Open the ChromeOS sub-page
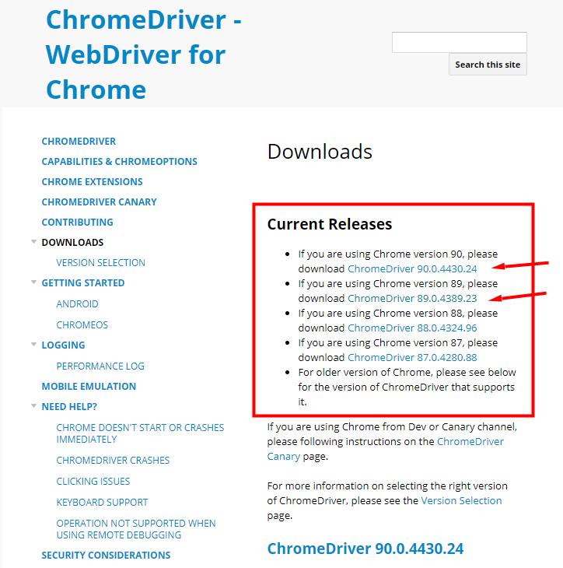Viewport: 563px width, 568px height. (x=82, y=325)
